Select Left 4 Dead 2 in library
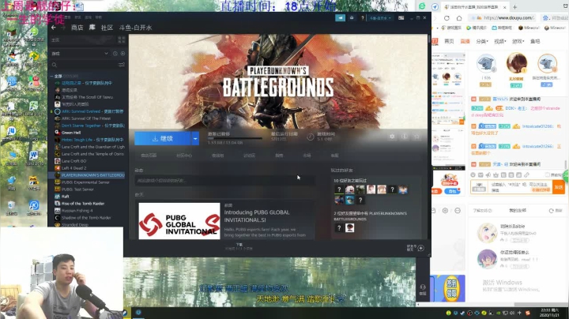The width and height of the screenshot is (569, 319). 73,168
